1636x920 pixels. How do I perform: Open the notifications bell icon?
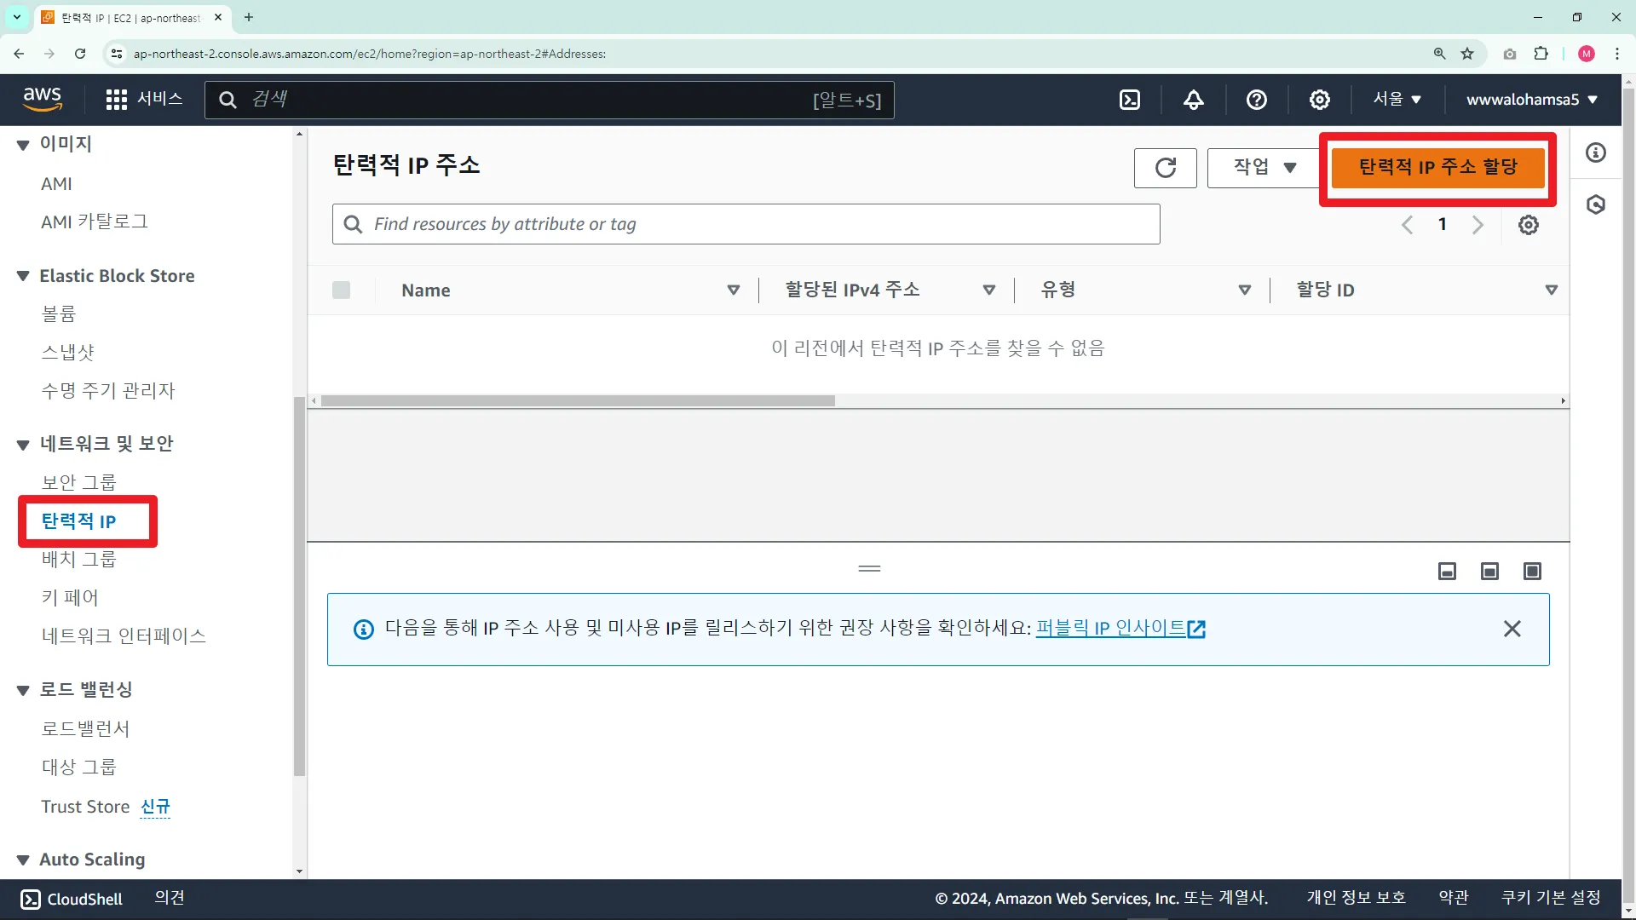[x=1193, y=100]
